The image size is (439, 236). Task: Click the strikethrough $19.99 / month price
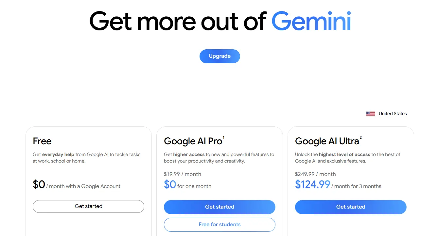coord(183,174)
